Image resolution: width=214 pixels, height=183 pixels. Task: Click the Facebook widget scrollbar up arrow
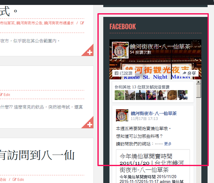pyautogui.click(x=199, y=82)
